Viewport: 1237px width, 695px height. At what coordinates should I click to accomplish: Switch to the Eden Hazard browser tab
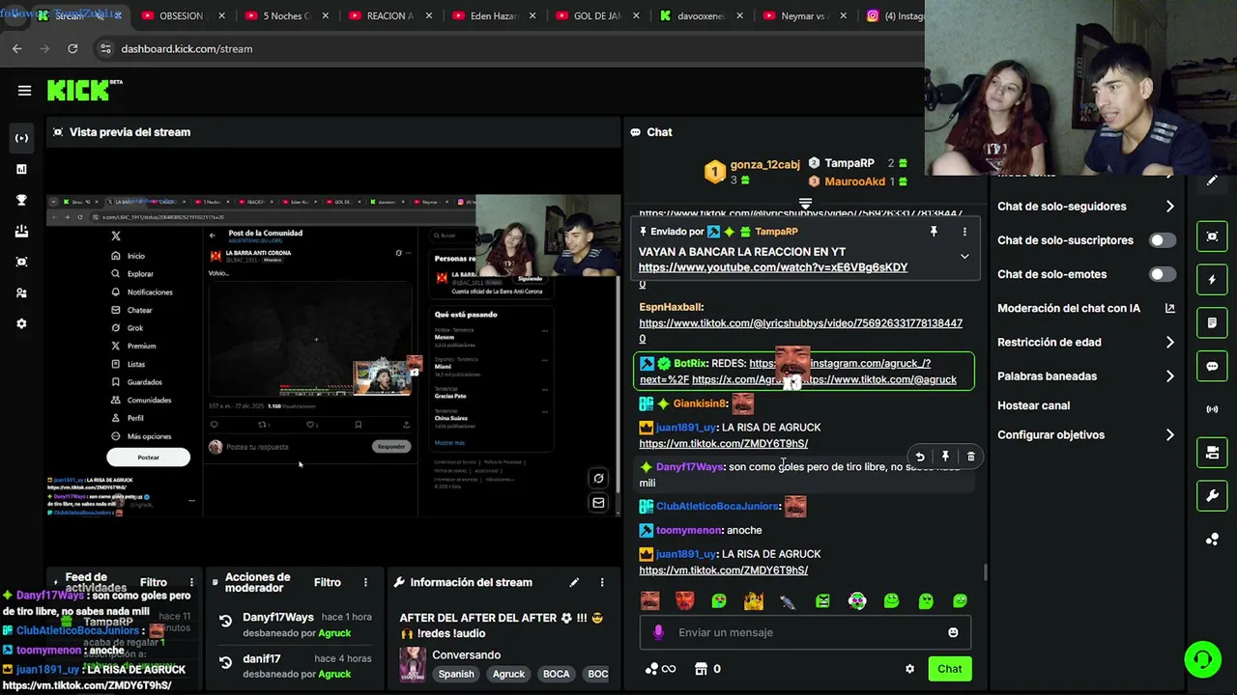click(x=495, y=15)
